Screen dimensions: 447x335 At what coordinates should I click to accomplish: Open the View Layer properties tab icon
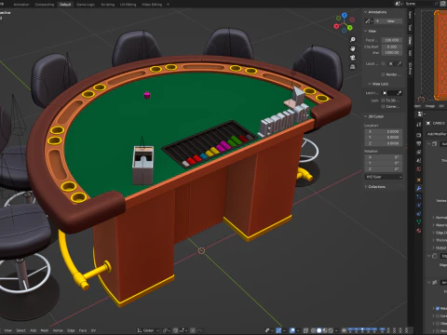pos(419,152)
